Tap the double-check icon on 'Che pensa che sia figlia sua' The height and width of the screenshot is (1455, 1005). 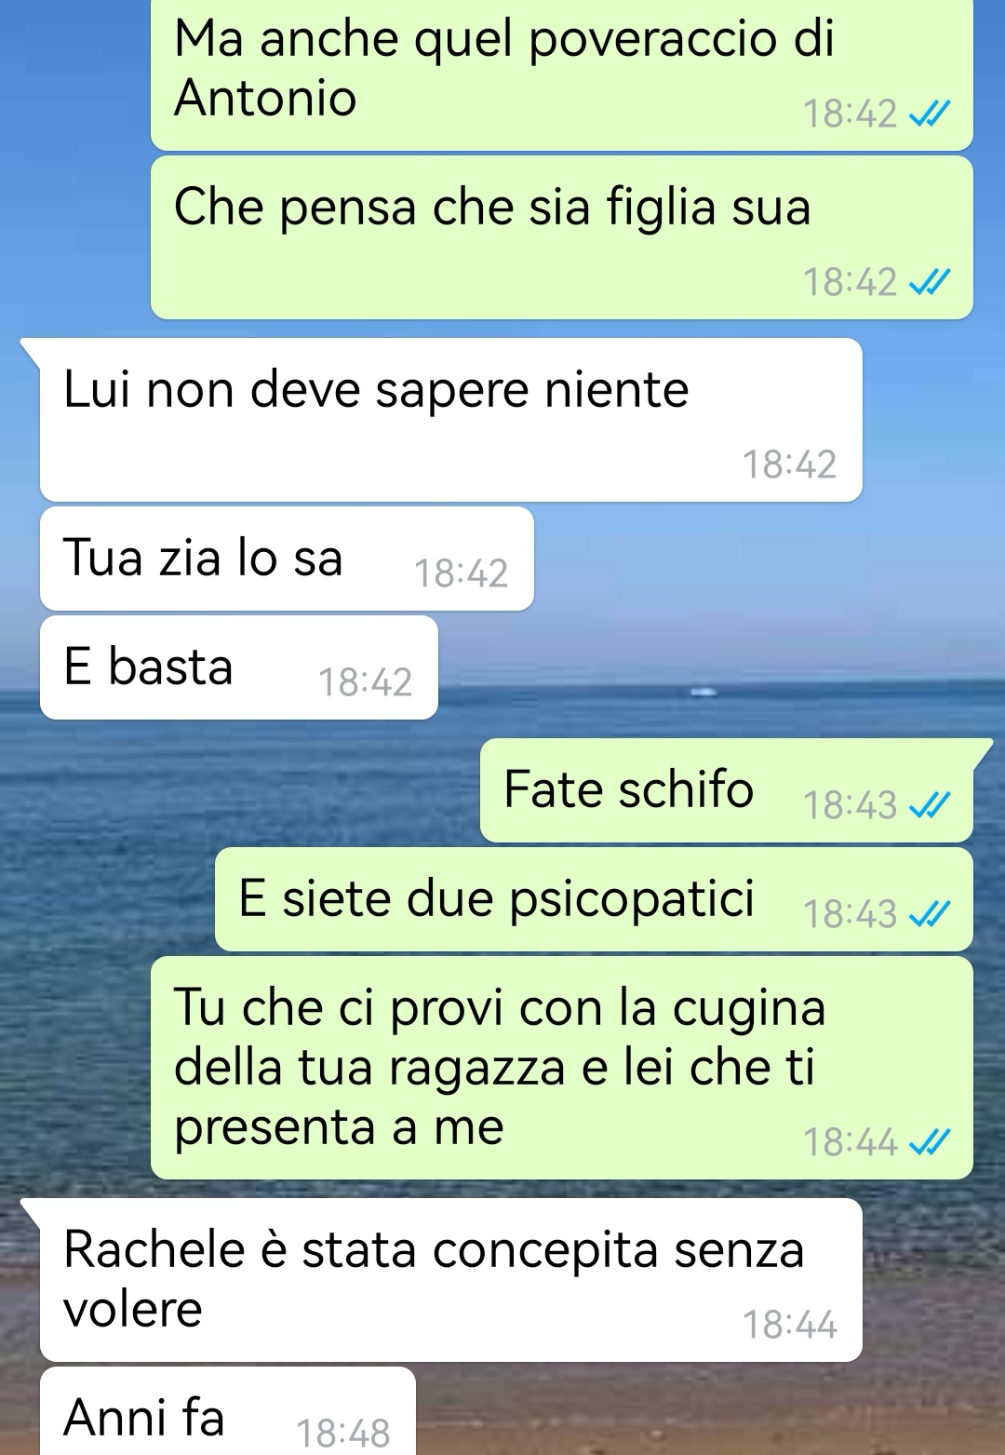pos(929,281)
